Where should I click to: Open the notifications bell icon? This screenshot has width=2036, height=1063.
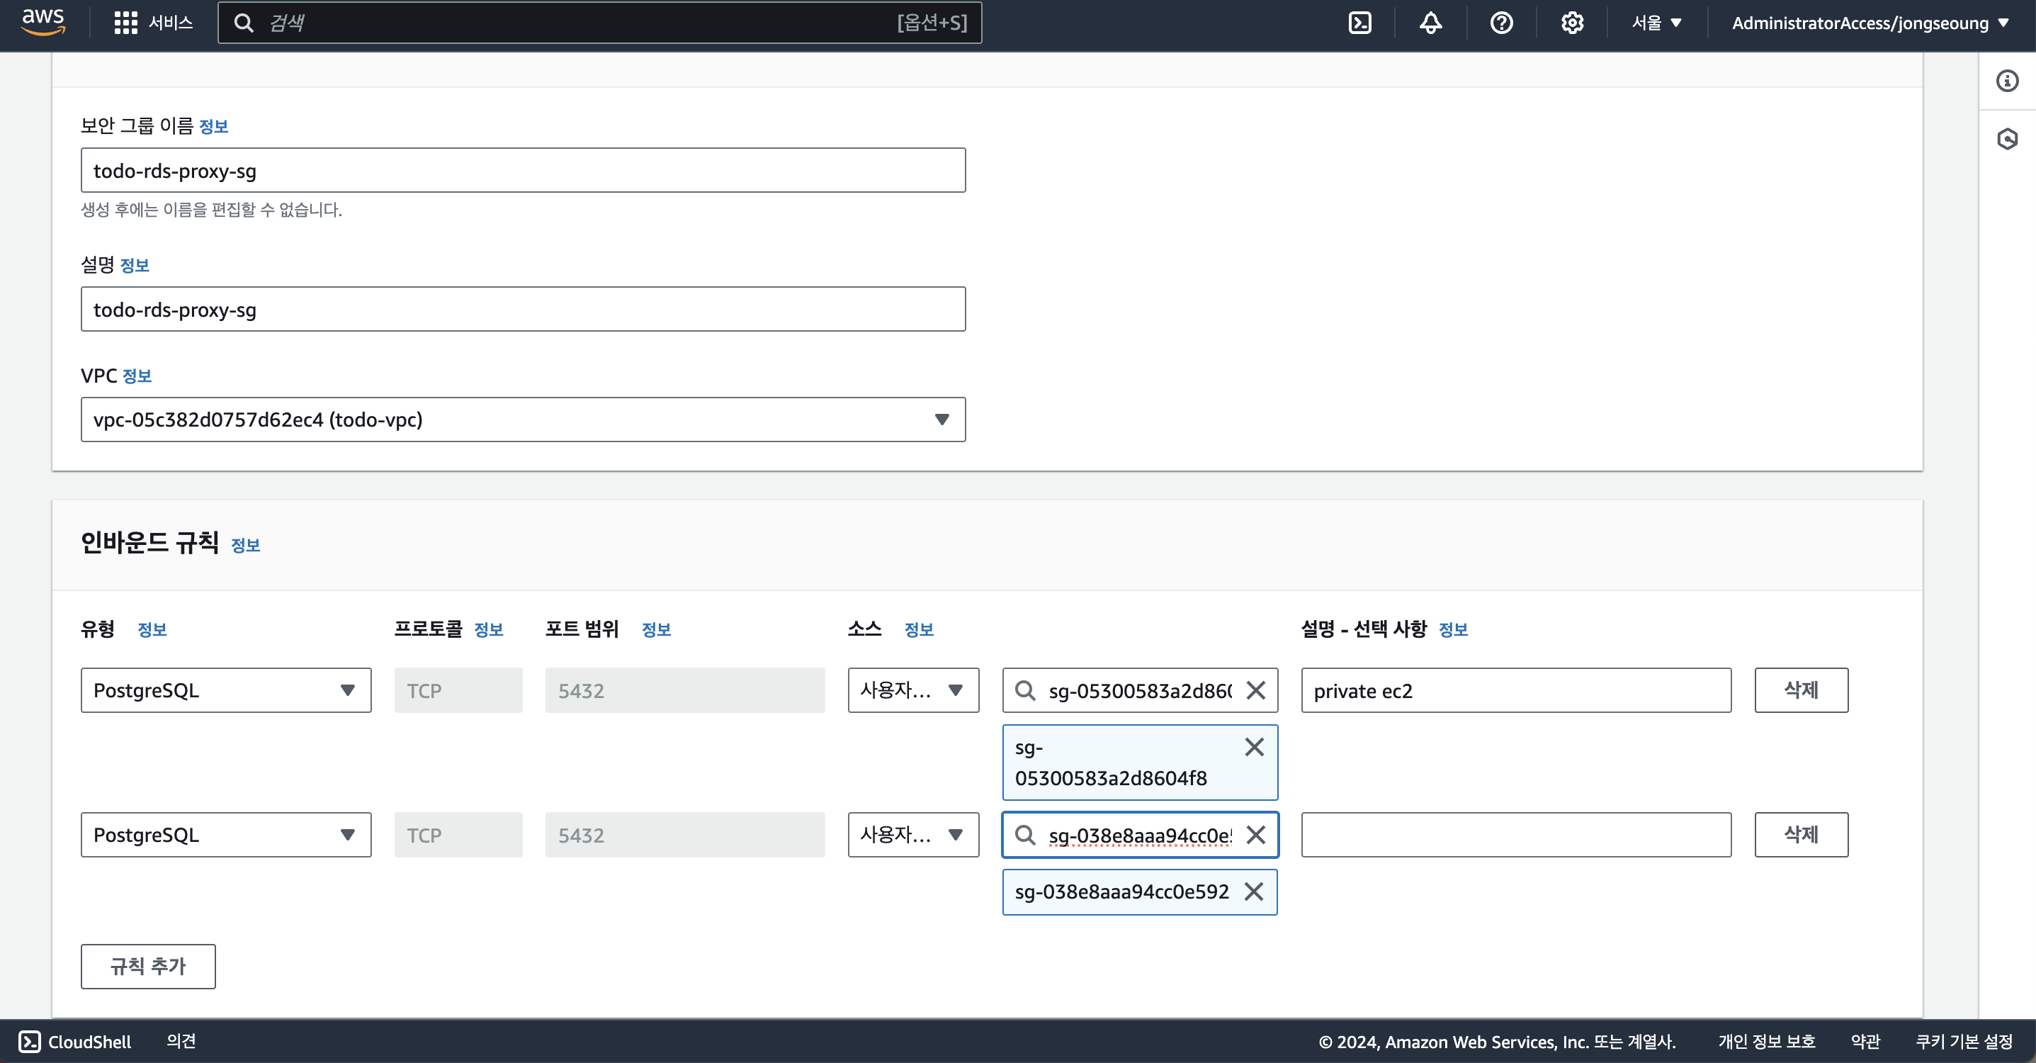point(1430,22)
